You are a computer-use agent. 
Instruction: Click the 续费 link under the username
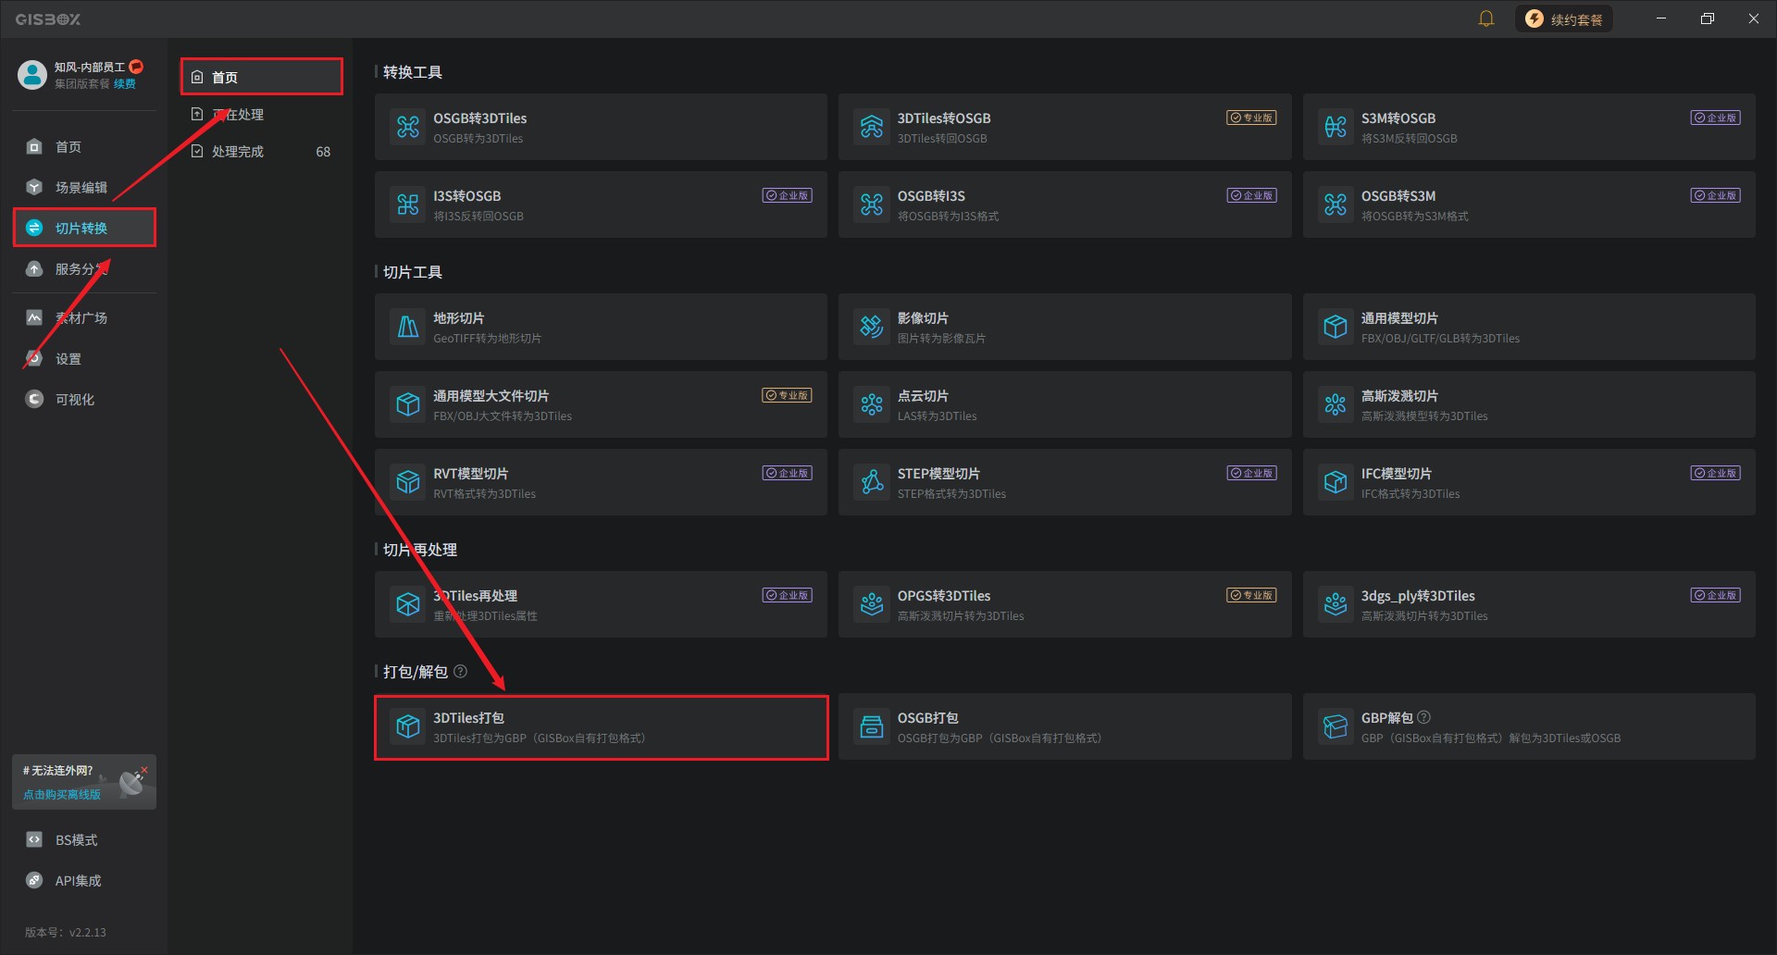(x=125, y=83)
